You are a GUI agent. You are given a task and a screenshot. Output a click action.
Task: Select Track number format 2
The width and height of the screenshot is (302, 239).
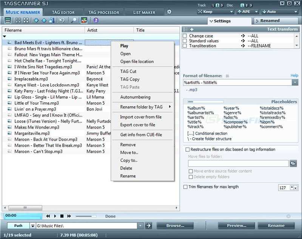pyautogui.click(x=217, y=5)
